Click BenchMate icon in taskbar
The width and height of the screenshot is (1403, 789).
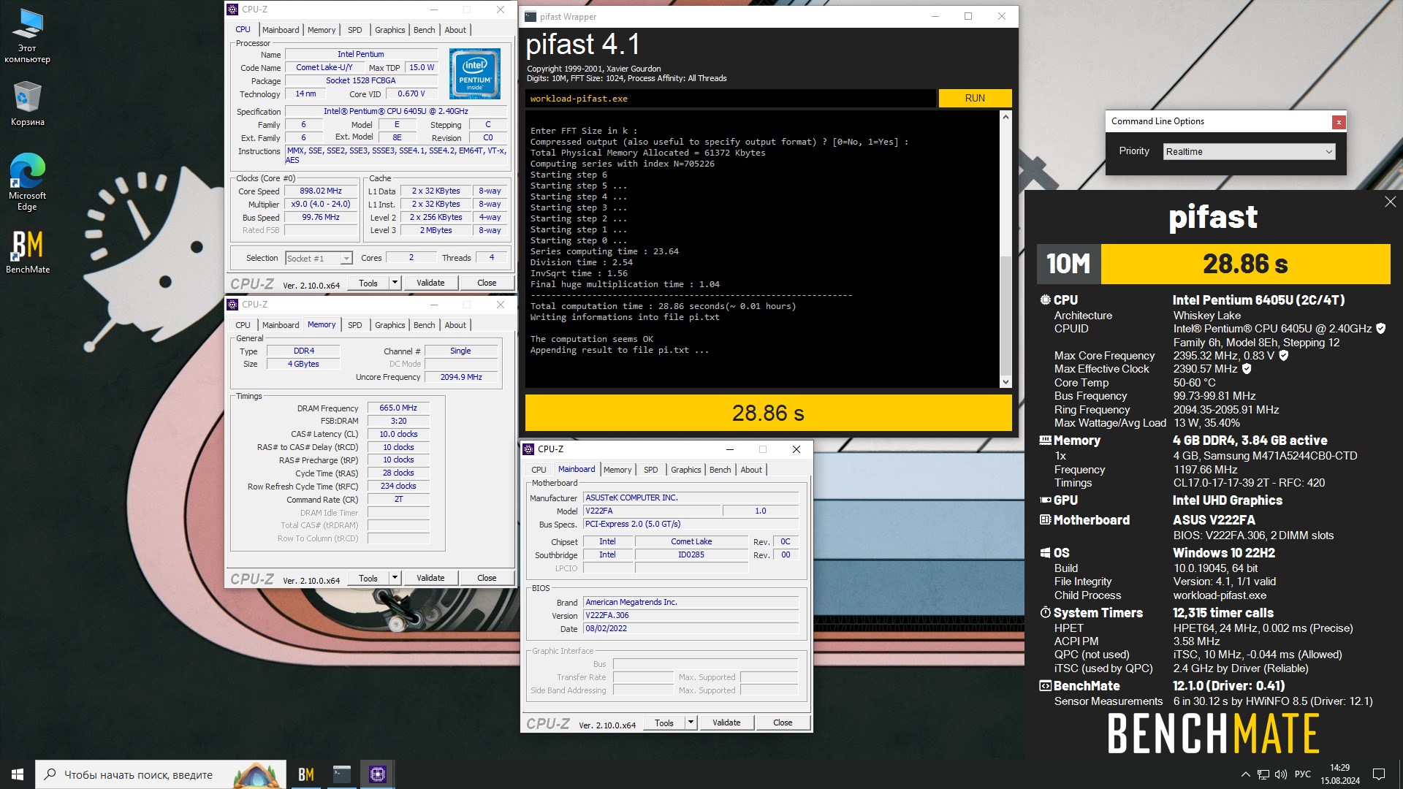306,774
